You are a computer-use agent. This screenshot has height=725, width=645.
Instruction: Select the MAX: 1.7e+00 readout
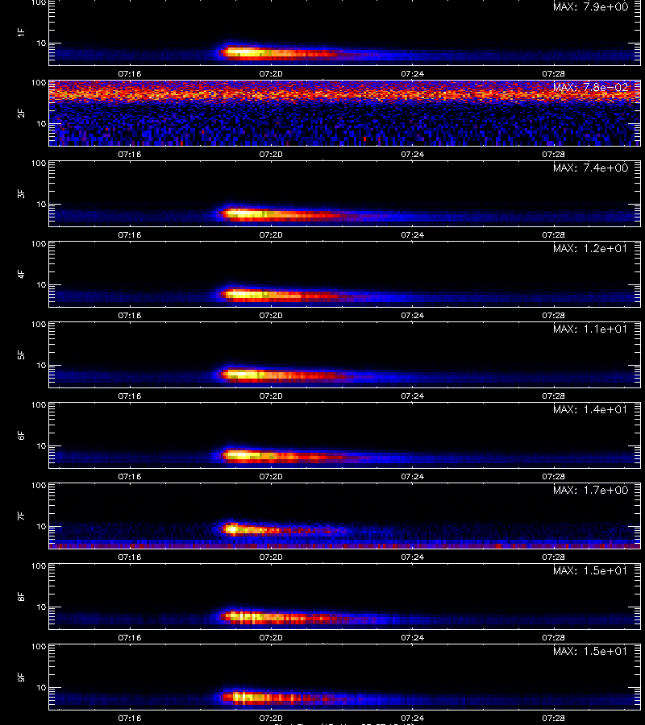[590, 490]
